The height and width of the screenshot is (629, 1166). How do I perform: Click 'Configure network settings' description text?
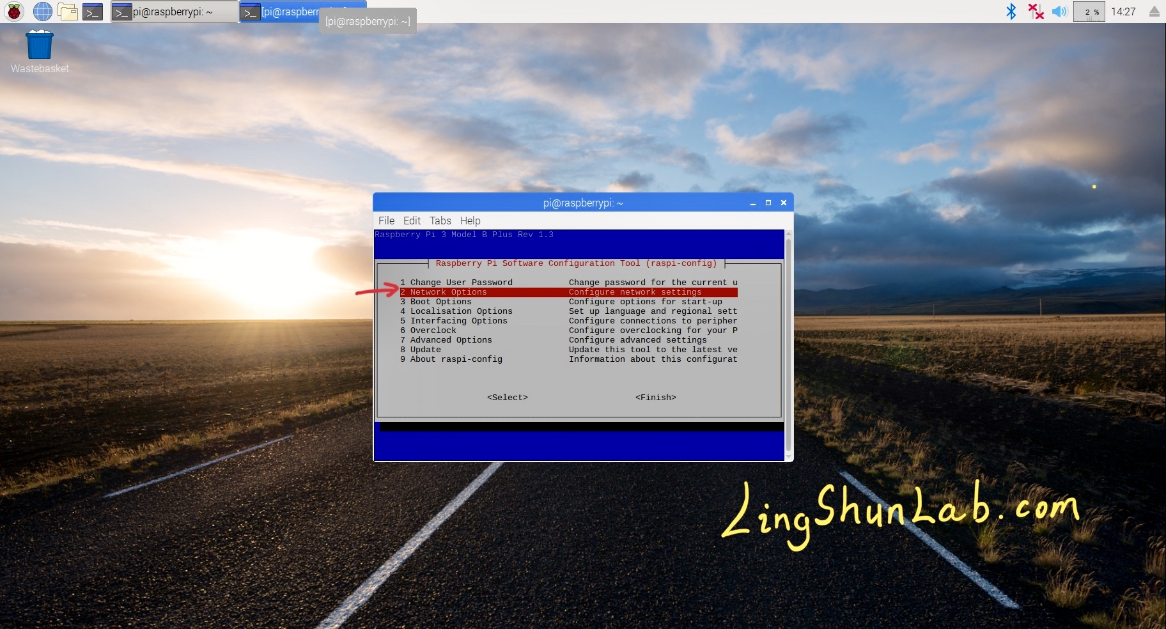click(635, 292)
